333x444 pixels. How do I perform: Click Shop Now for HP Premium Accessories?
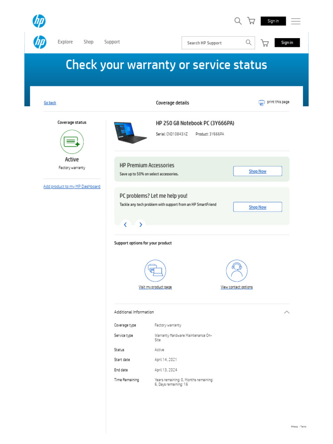point(258,171)
